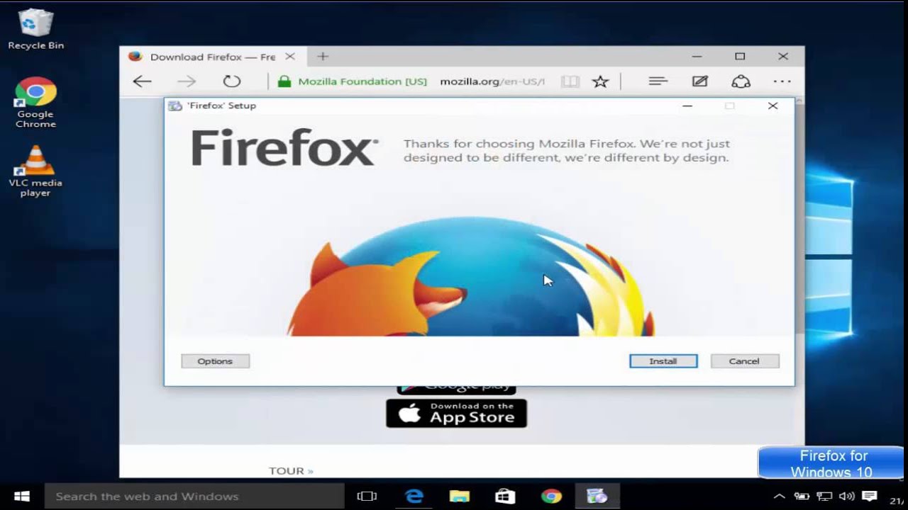908x510 pixels.
Task: Click Download on the App Store badge
Action: tap(456, 413)
